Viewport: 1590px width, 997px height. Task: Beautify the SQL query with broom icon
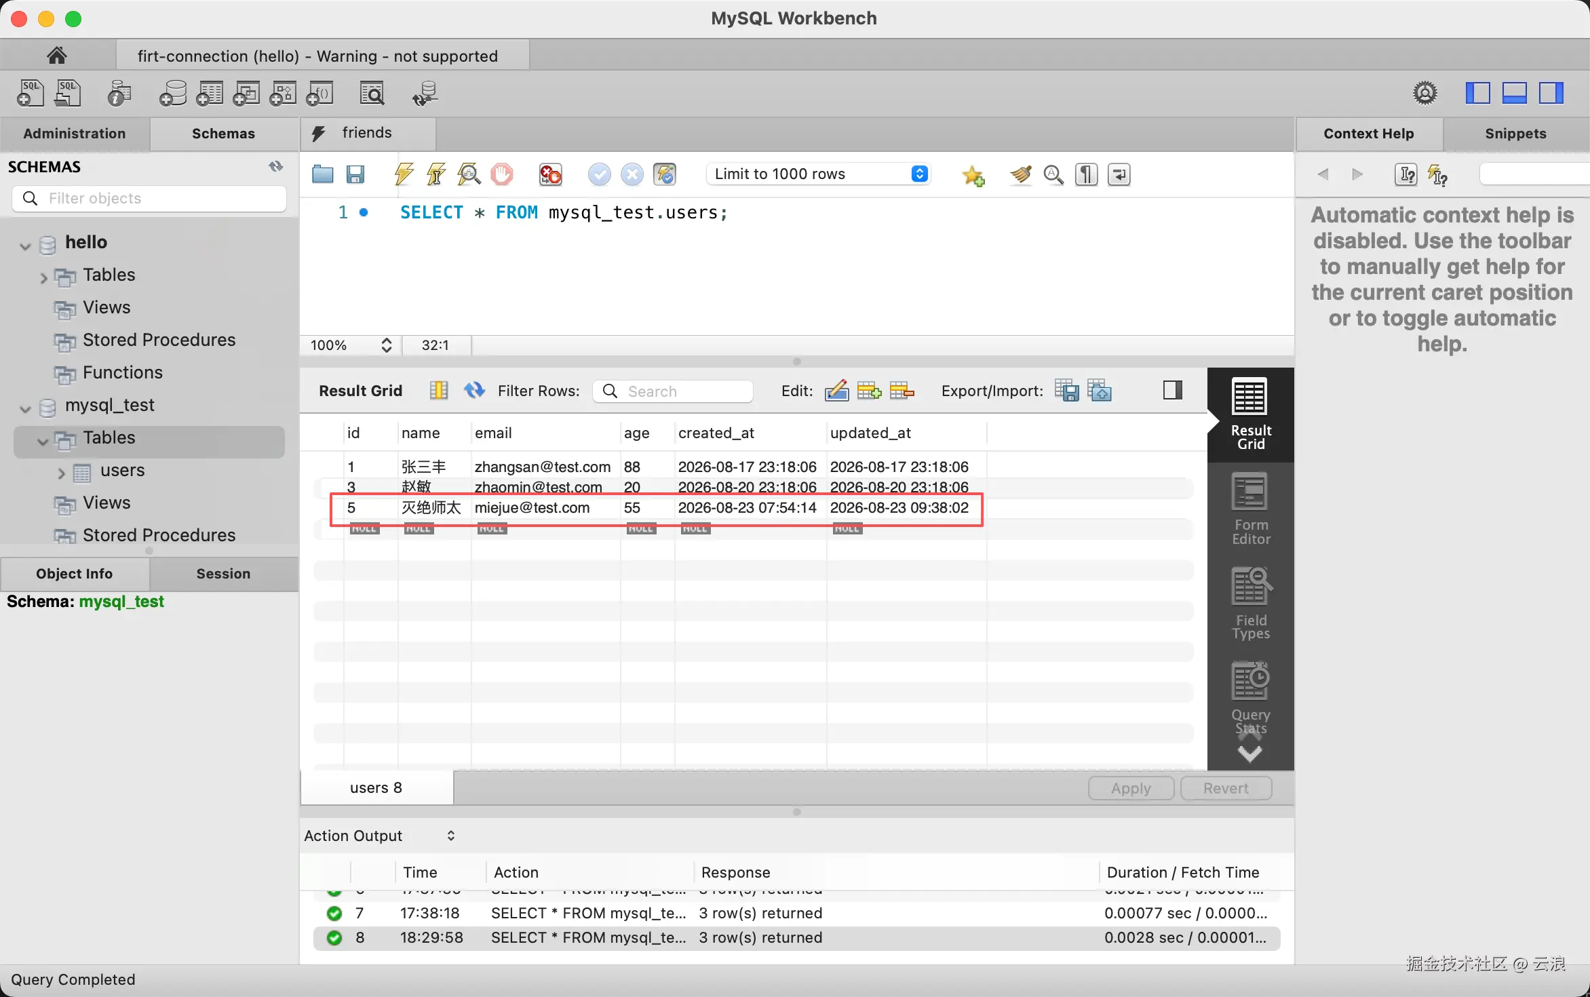coord(1020,174)
